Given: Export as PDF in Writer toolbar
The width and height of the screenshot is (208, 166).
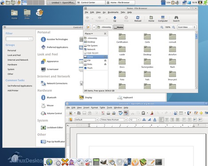Looking at the screenshot, I should pyautogui.click(x=103, y=113).
